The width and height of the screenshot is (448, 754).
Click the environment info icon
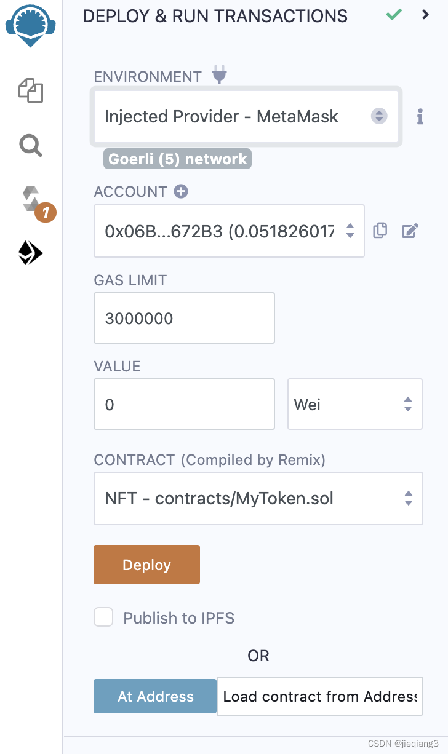(x=420, y=116)
